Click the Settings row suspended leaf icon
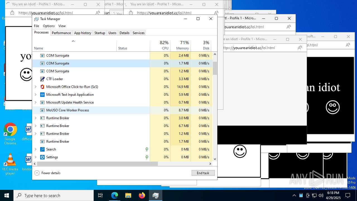357x201 pixels. 147,157
